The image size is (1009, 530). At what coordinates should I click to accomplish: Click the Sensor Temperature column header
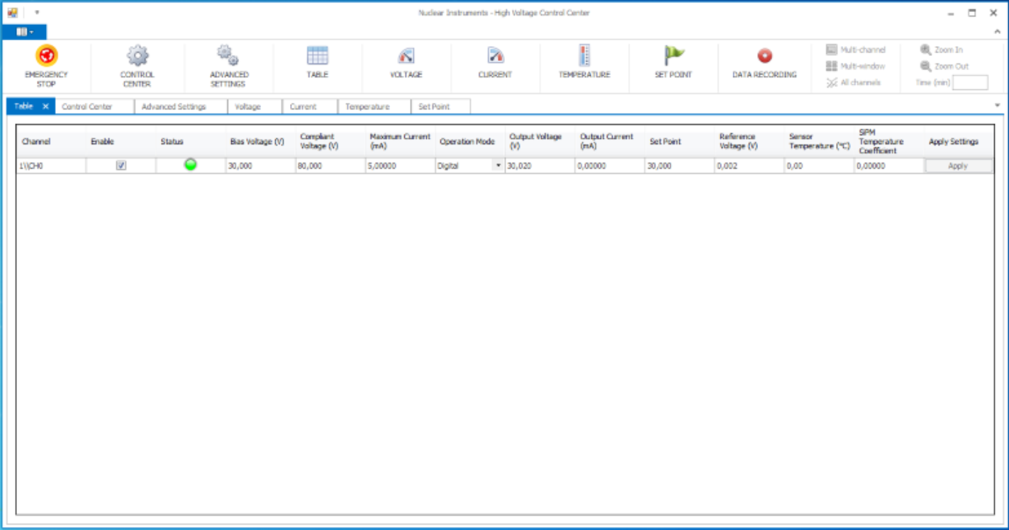[819, 142]
